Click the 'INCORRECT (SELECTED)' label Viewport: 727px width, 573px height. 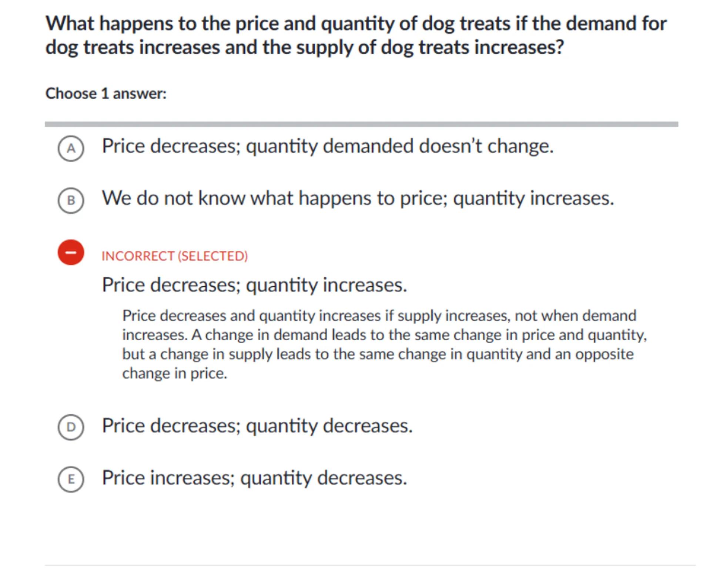[174, 256]
